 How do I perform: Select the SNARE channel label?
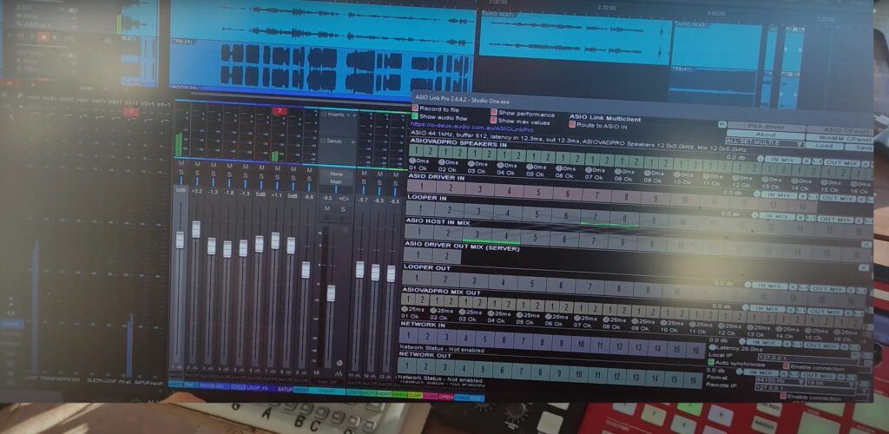coord(326,391)
